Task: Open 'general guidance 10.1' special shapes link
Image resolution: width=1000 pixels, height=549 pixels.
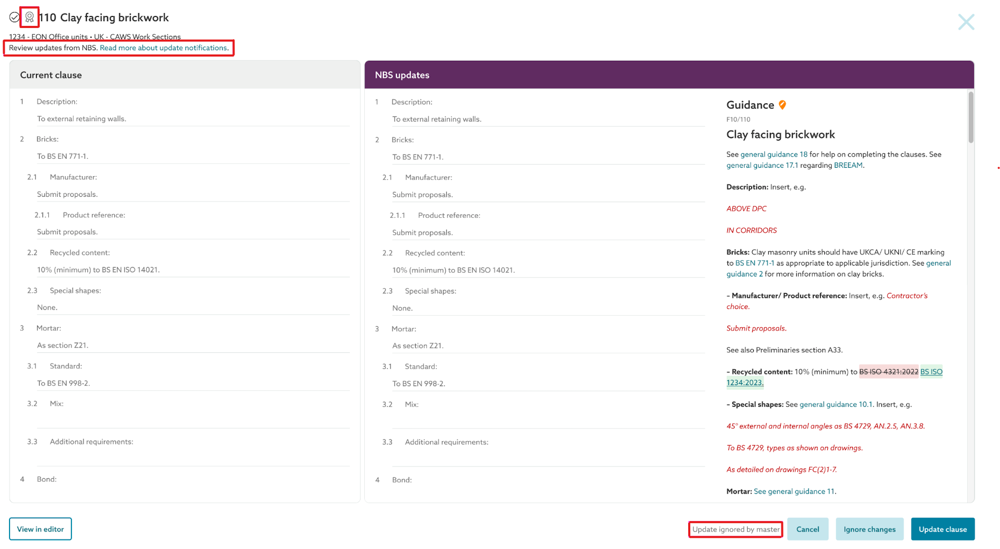Action: click(x=836, y=405)
